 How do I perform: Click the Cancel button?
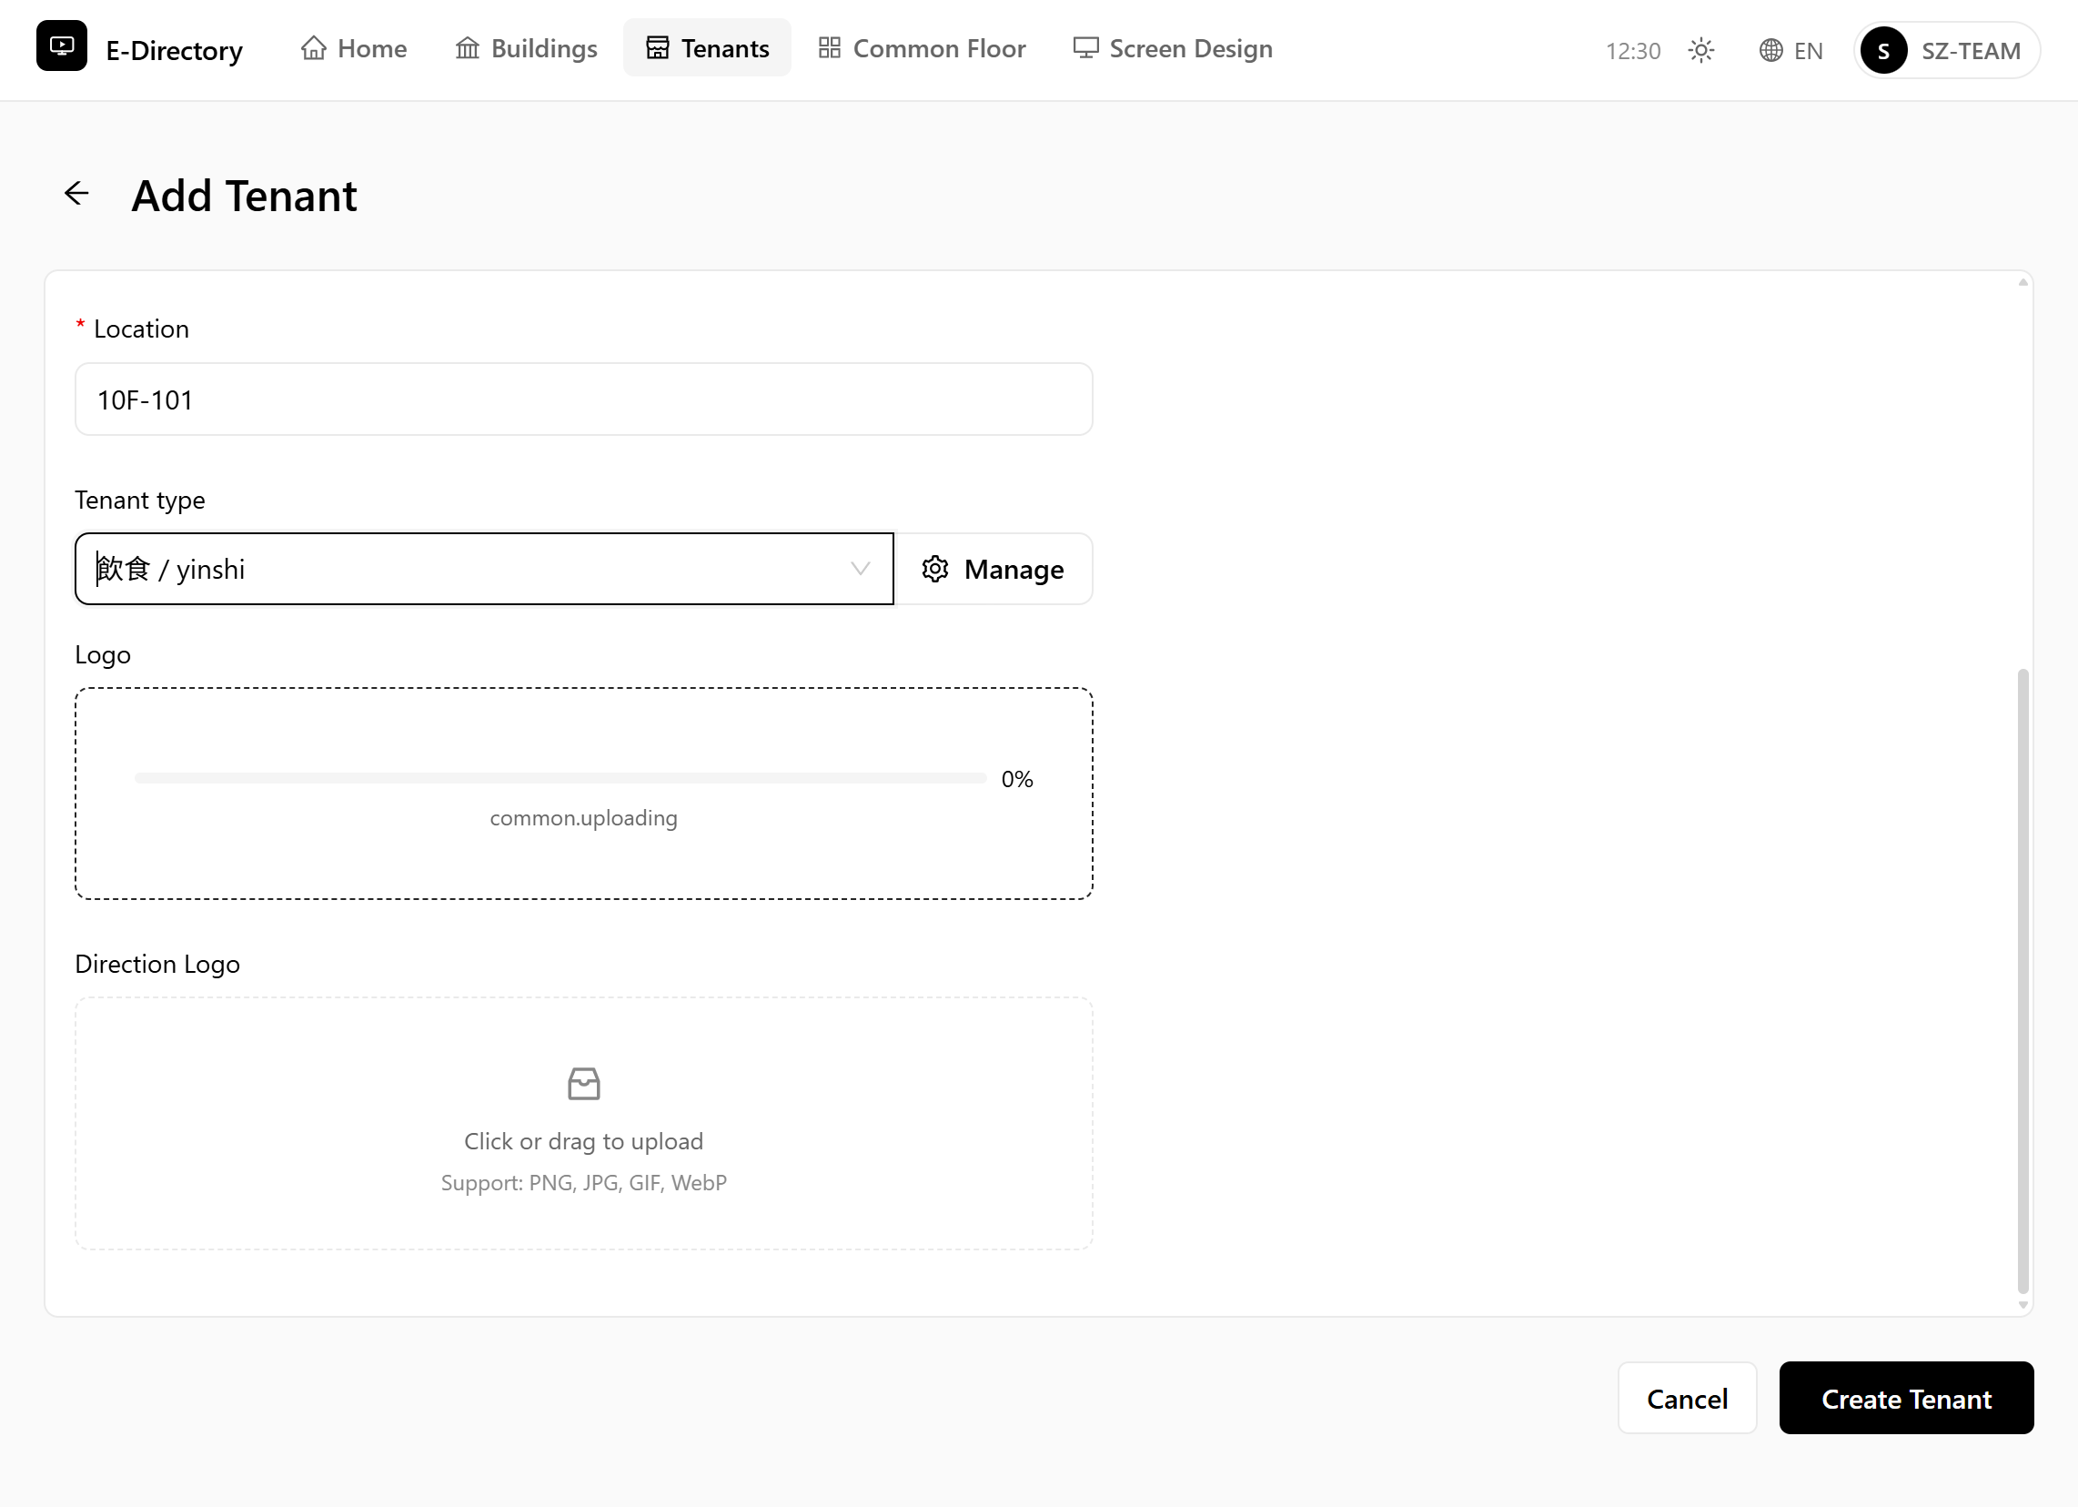(x=1687, y=1399)
